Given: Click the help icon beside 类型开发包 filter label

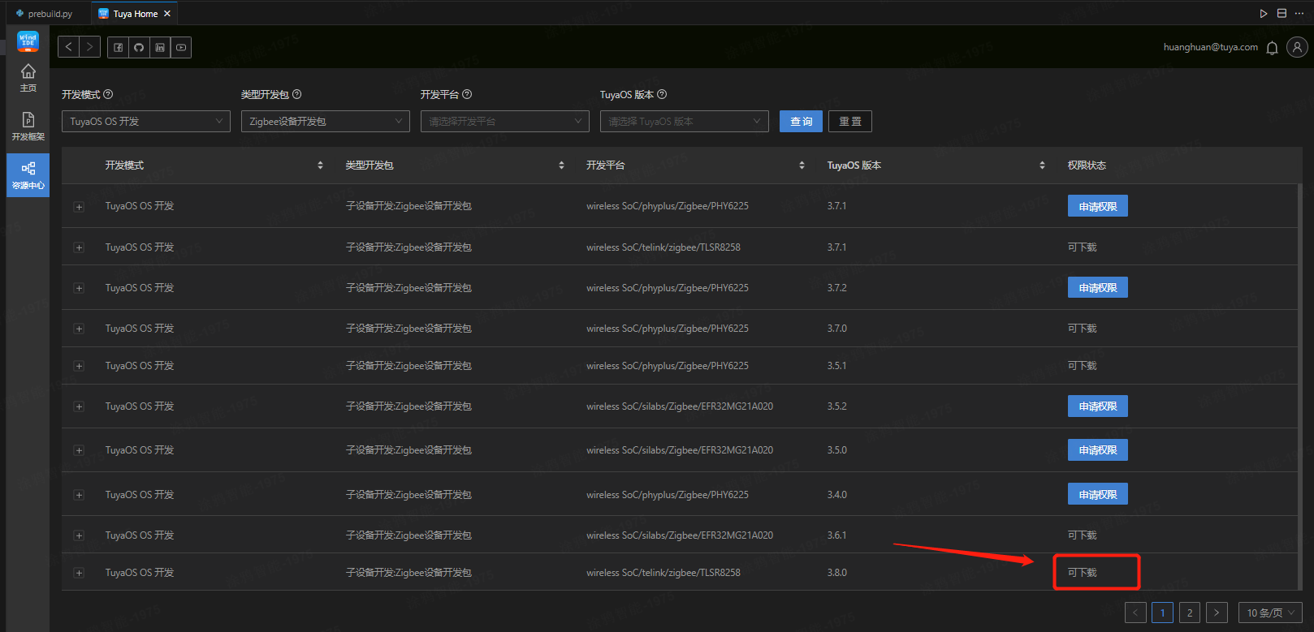Looking at the screenshot, I should (296, 94).
